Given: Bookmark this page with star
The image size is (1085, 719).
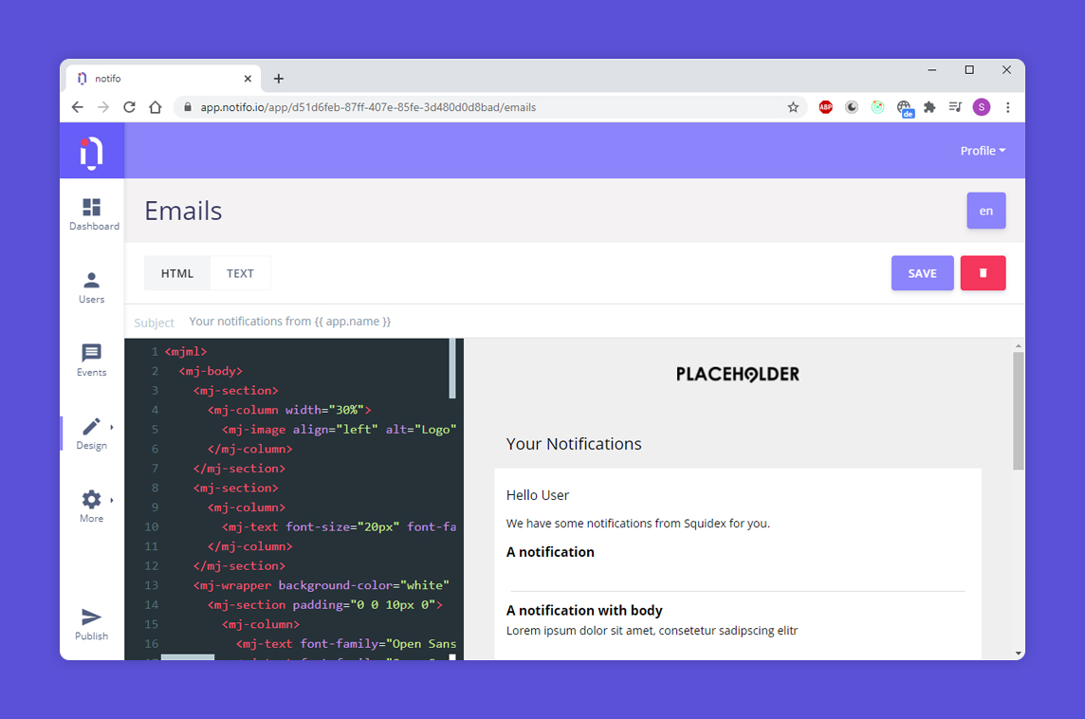Looking at the screenshot, I should (793, 107).
